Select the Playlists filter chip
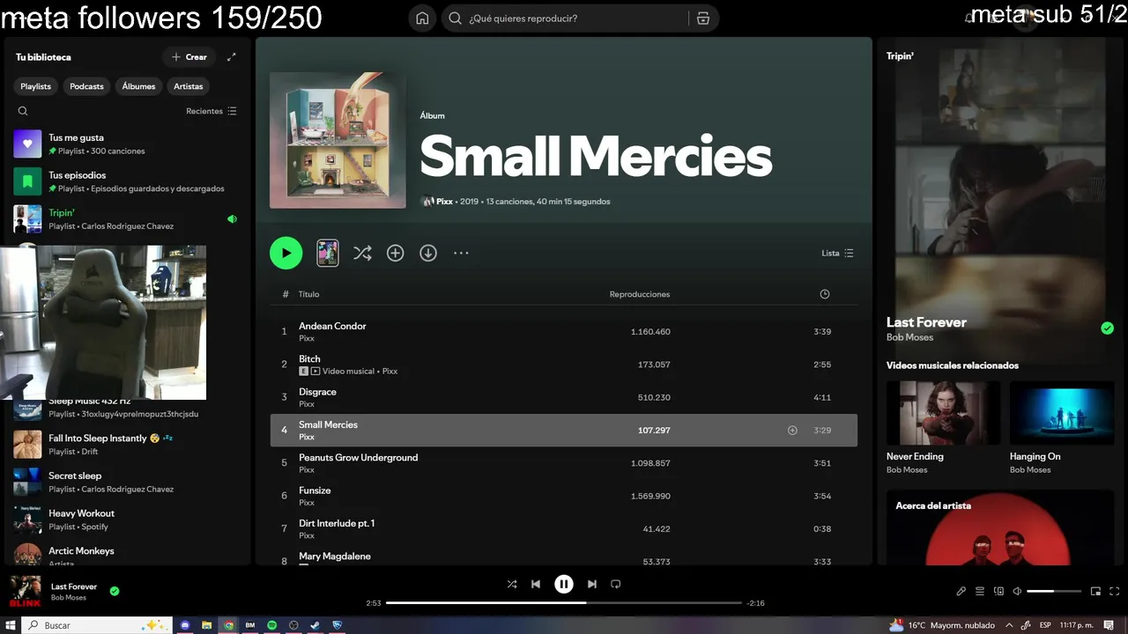 pyautogui.click(x=36, y=86)
